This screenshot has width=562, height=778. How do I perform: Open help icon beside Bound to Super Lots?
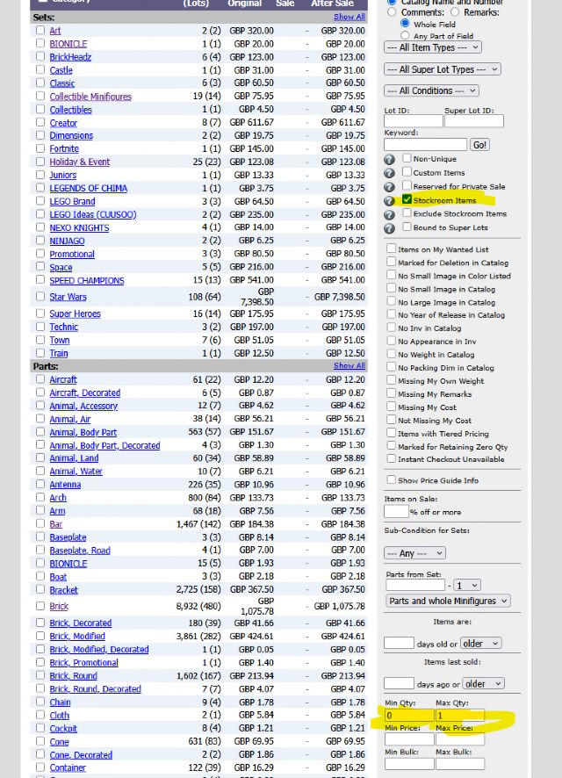click(x=389, y=228)
